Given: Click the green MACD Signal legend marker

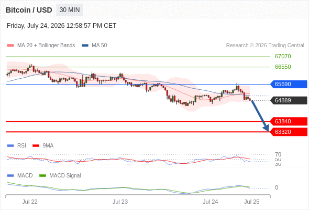Looking at the screenshot, I should 42,176.
